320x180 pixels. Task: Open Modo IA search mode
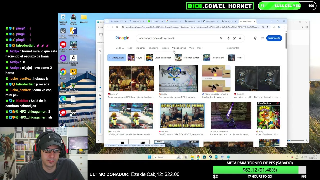click(120, 48)
